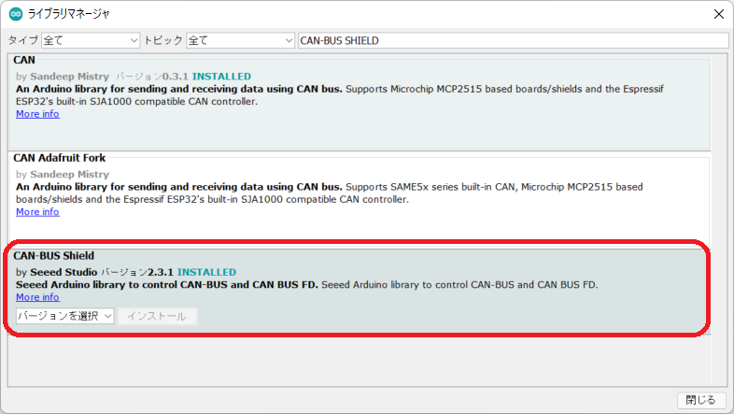Select the CAN library entry title
Viewport: 734px width, 414px height.
pos(24,60)
